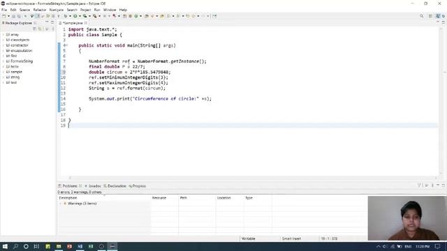The width and height of the screenshot is (447, 251).
Task: Click the Eclipse icon on taskbar
Action: tap(112, 246)
